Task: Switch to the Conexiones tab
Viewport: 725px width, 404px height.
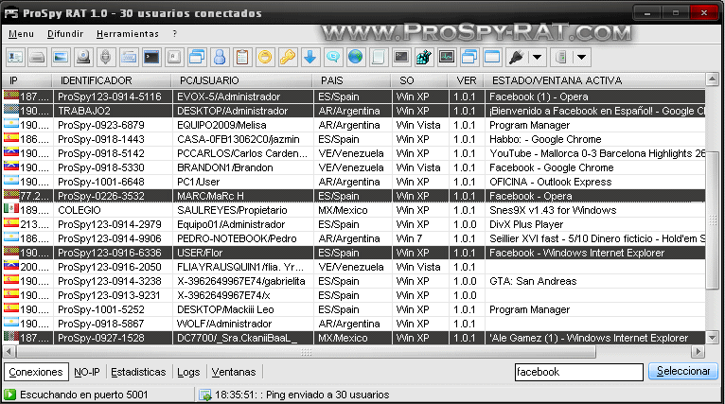Action: pyautogui.click(x=36, y=372)
